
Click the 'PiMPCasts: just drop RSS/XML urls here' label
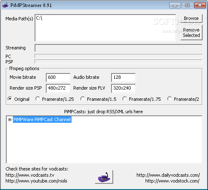coord(104,112)
